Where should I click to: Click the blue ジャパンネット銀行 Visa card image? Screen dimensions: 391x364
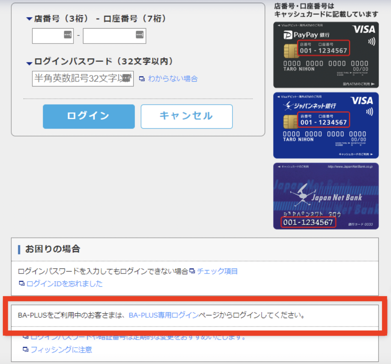(326, 126)
